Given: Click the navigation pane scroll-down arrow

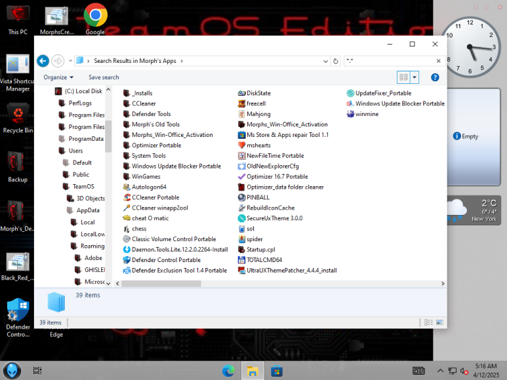Looking at the screenshot, I should pyautogui.click(x=108, y=284).
